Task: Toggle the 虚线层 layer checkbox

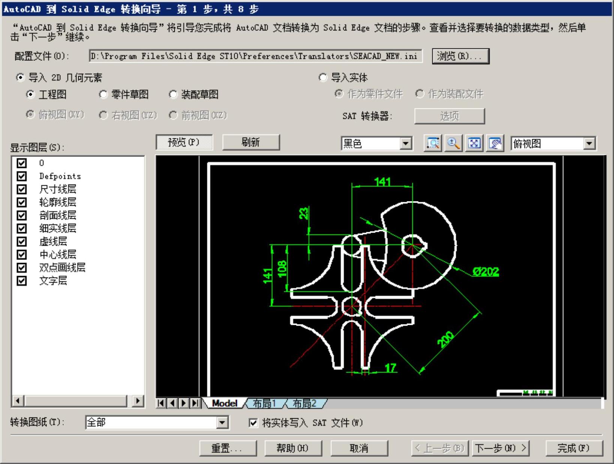Action: [x=22, y=241]
